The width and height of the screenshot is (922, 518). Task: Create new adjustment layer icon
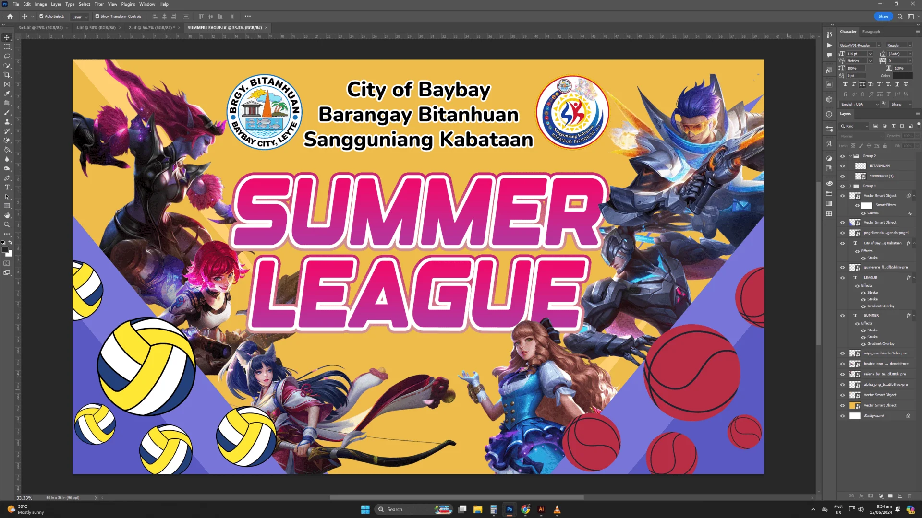coord(881,496)
